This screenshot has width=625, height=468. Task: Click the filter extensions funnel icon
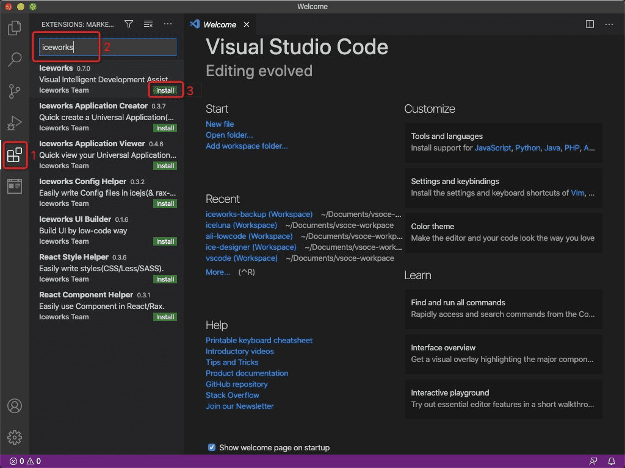(x=129, y=24)
